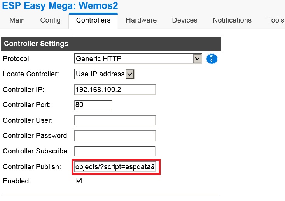
Task: Switch to the Notifications tab
Action: click(232, 20)
